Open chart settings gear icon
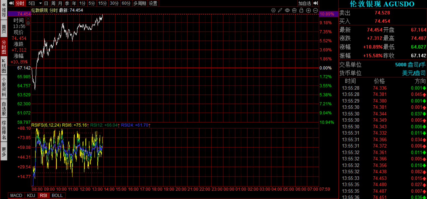 pyautogui.click(x=273, y=10)
